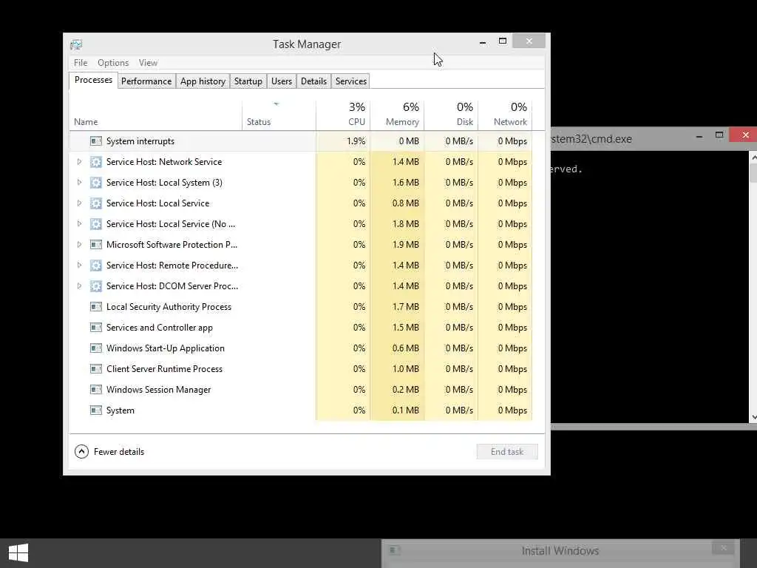Click the 1.9% CPU value for System interrupts
The width and height of the screenshot is (757, 568).
[356, 141]
